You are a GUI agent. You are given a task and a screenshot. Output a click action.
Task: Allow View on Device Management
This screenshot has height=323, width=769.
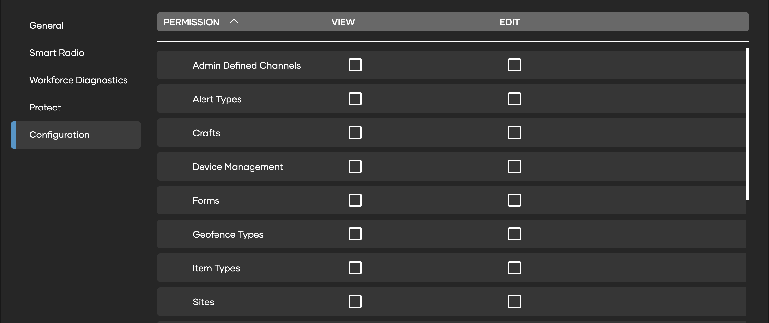tap(355, 166)
